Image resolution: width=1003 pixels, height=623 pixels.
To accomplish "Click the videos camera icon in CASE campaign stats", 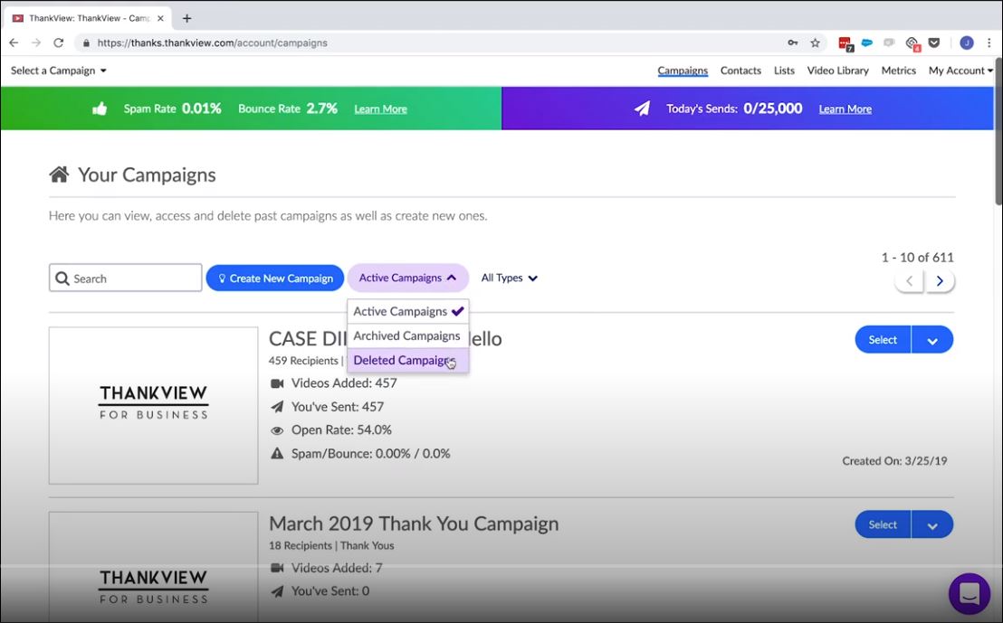I will (x=277, y=382).
